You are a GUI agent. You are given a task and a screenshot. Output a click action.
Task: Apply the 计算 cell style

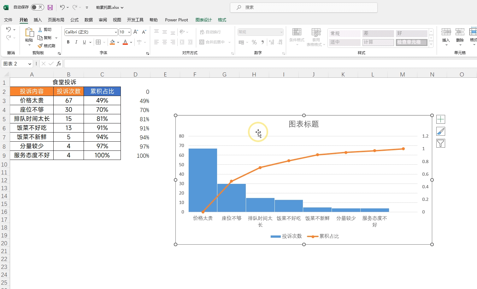378,42
